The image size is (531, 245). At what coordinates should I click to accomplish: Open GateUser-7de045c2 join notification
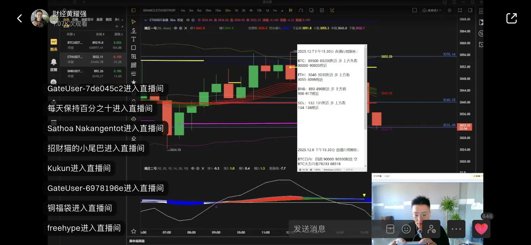tap(106, 88)
